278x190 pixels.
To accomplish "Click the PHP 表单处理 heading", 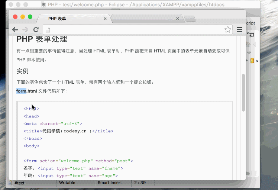I will click(42, 39).
